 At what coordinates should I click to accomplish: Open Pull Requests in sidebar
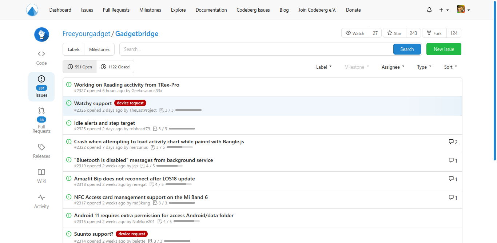click(x=41, y=120)
